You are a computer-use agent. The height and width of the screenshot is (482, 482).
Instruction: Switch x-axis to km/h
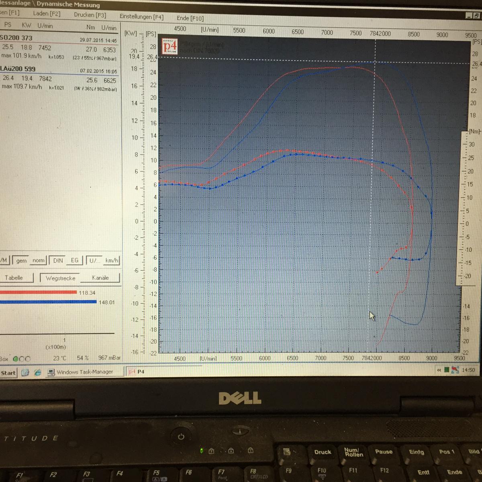[112, 261]
